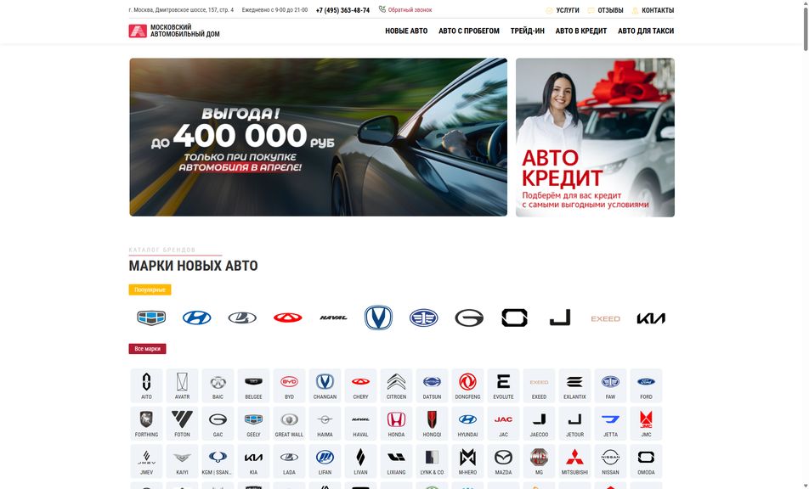The width and height of the screenshot is (809, 489).
Task: Open the Jetta brand tile
Action: pos(610,423)
